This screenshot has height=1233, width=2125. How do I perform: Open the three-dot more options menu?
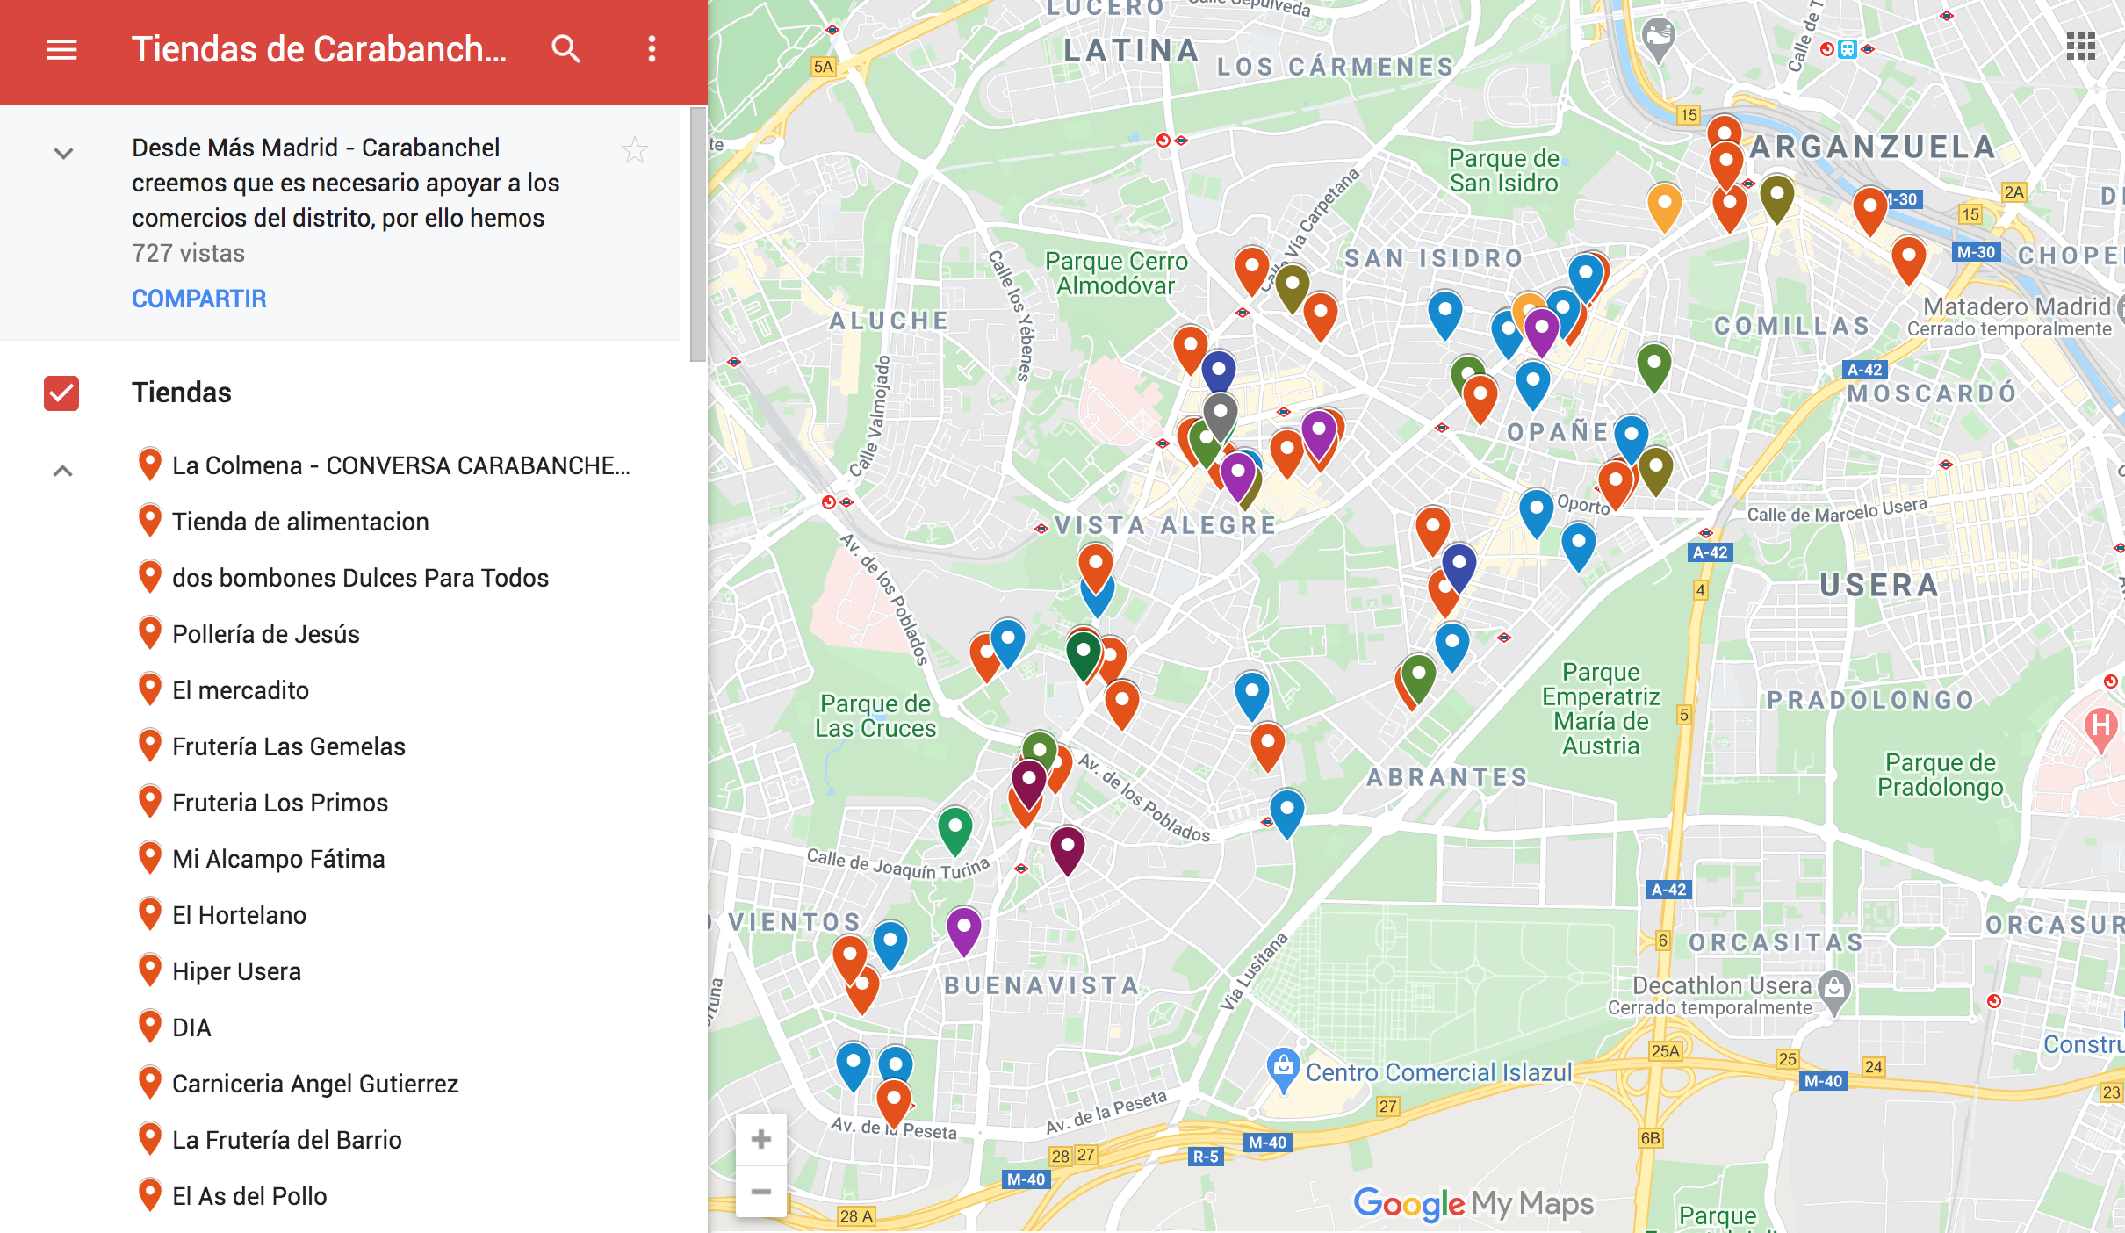tap(652, 49)
